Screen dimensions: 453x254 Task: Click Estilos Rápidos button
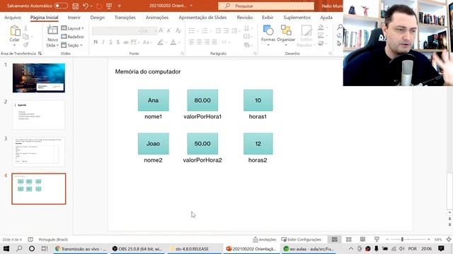[306, 36]
